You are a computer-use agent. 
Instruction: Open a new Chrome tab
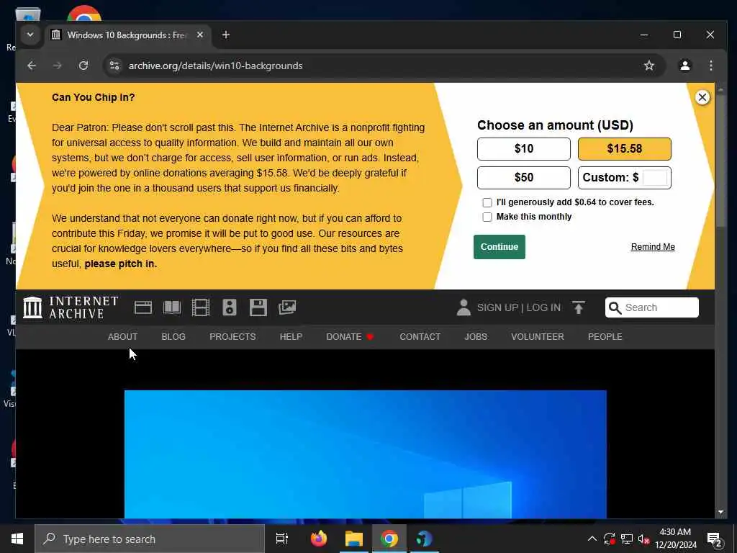[x=225, y=35]
